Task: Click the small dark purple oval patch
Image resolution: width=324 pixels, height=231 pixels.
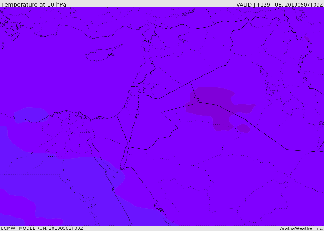Action: click(243, 128)
